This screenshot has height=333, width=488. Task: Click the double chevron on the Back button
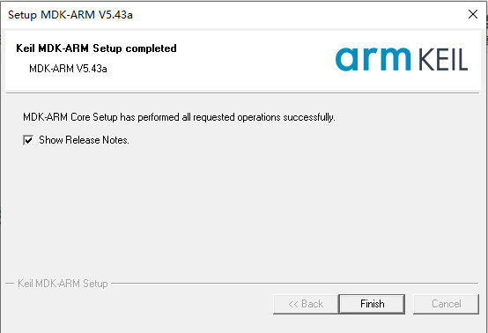pyautogui.click(x=293, y=304)
